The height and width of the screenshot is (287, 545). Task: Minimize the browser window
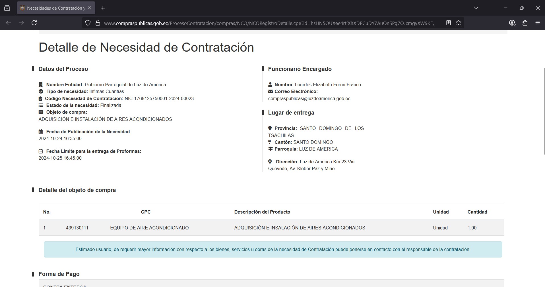(505, 8)
